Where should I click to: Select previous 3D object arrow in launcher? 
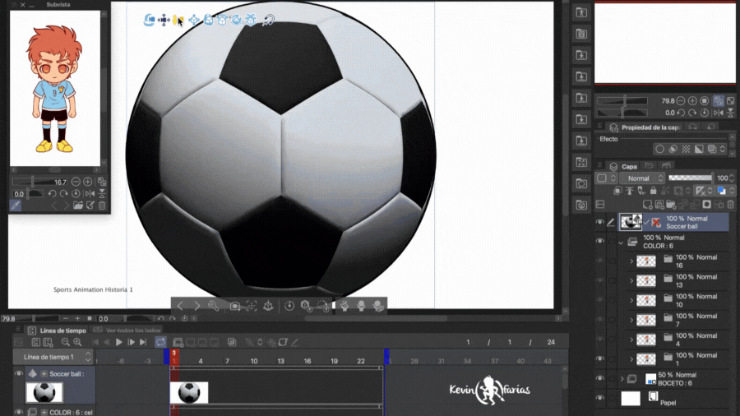180,306
